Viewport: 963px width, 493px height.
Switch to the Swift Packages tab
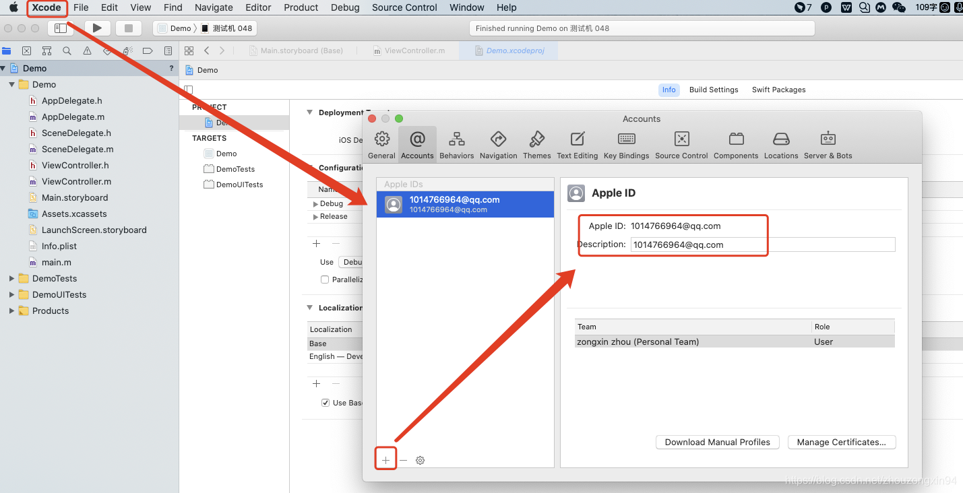pos(778,90)
